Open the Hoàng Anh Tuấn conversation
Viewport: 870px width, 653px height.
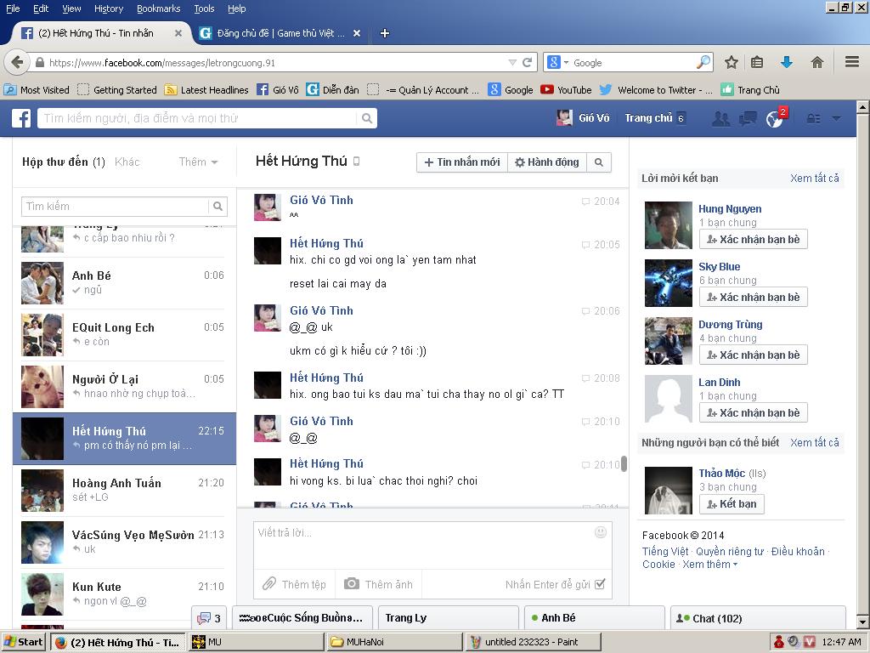(x=124, y=491)
